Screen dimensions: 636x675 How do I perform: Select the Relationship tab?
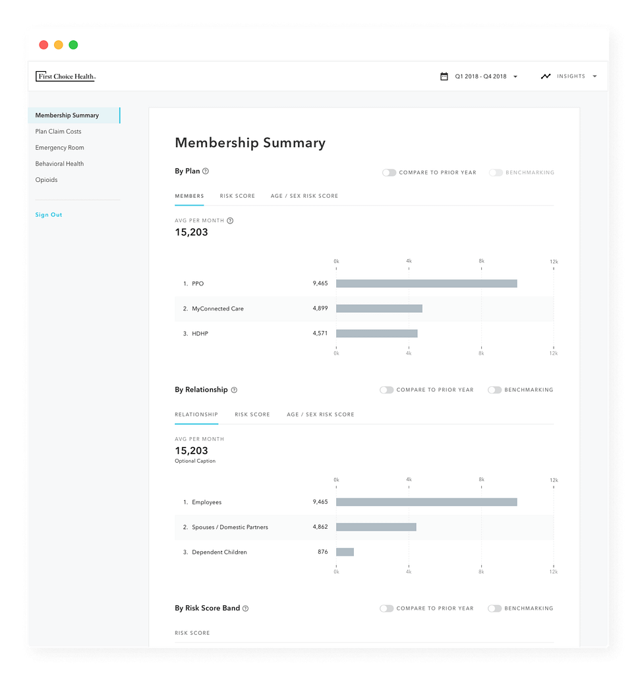[x=196, y=414]
